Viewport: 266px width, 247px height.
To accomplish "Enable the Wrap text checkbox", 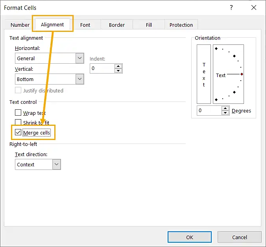I will click(18, 113).
